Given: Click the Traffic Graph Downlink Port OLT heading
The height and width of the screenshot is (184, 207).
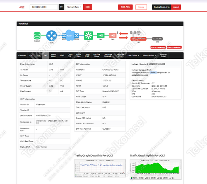Looking at the screenshot, I should tap(94, 155).
